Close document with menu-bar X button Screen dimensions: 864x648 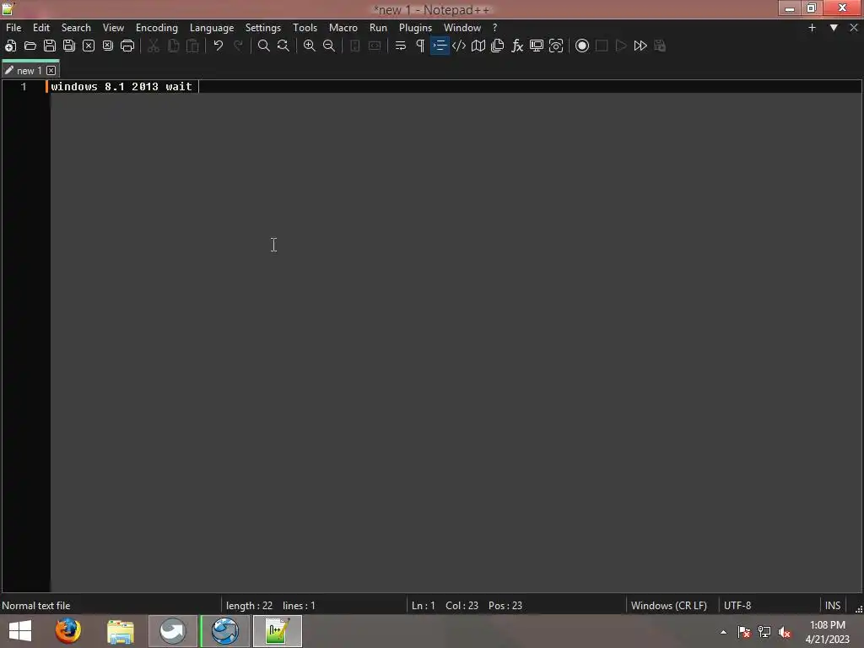pos(854,28)
